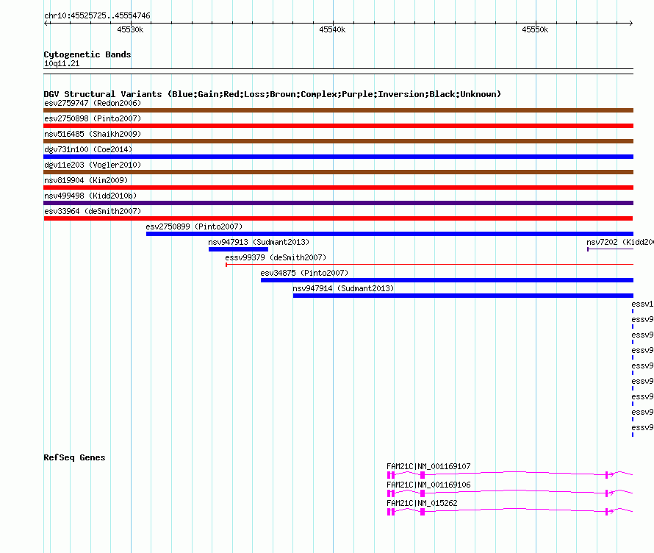Click the 45550k ruler tick label
The height and width of the screenshot is (553, 654).
tap(535, 29)
